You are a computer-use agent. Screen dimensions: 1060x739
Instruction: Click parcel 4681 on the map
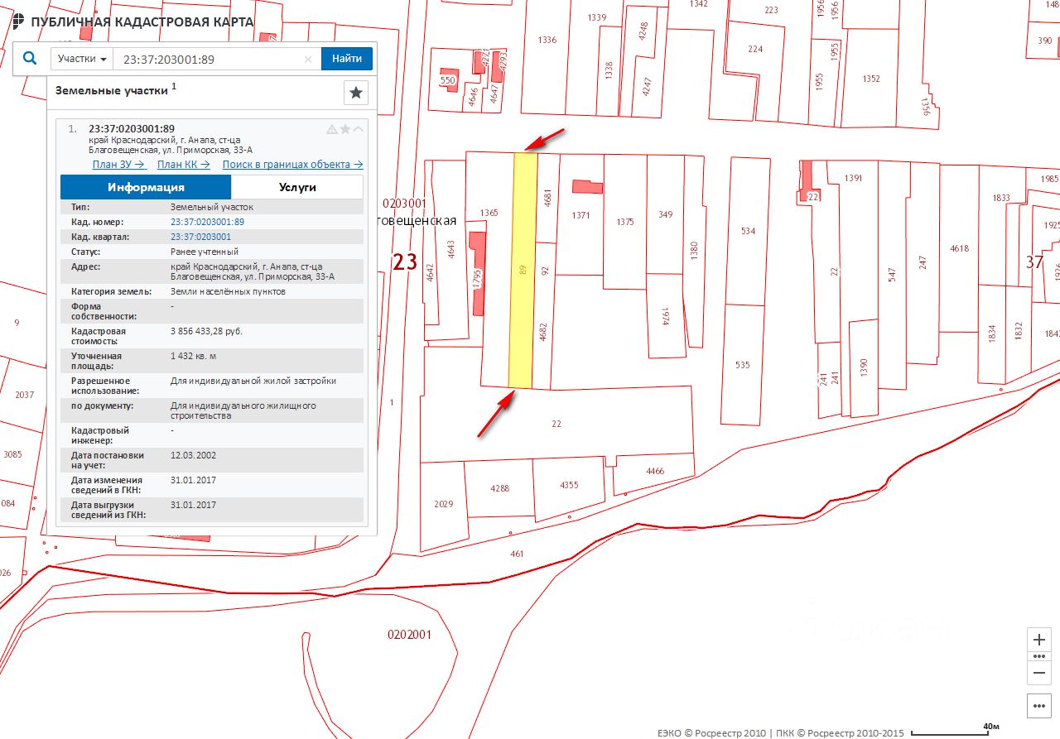click(547, 199)
